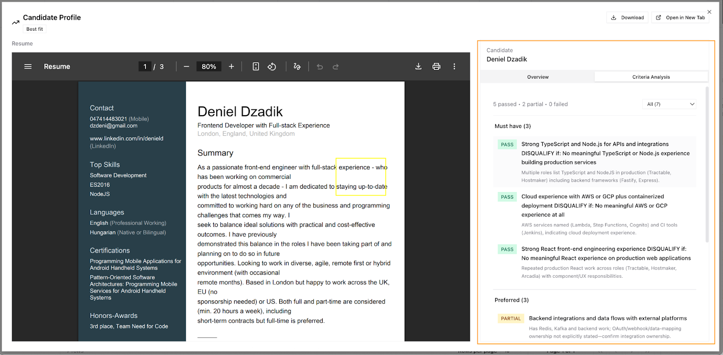Zoom in the resume with plus icon
Image resolution: width=723 pixels, height=355 pixels.
tap(231, 66)
